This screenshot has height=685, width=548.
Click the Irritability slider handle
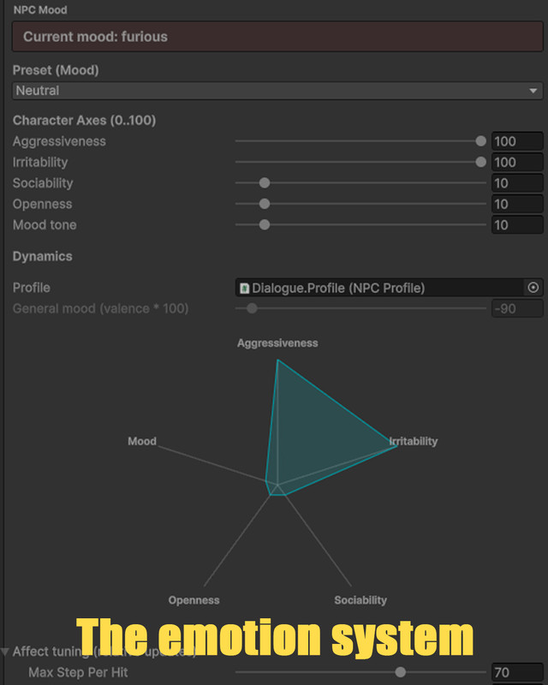point(480,162)
